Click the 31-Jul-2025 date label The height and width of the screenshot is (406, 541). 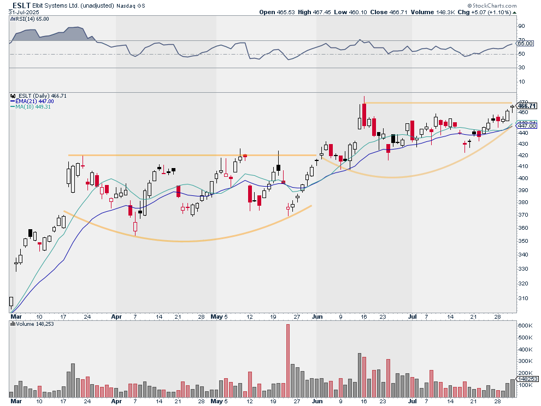24,12
